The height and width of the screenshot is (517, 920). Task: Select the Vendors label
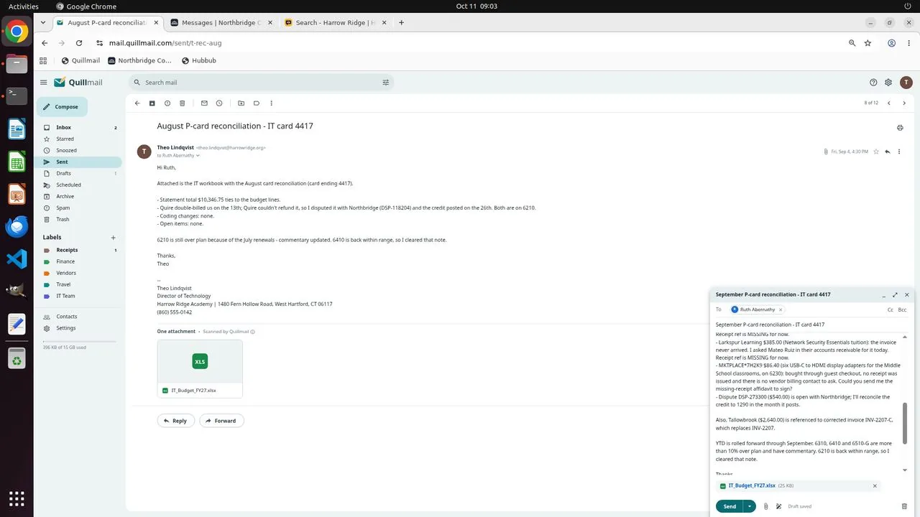tap(79, 273)
